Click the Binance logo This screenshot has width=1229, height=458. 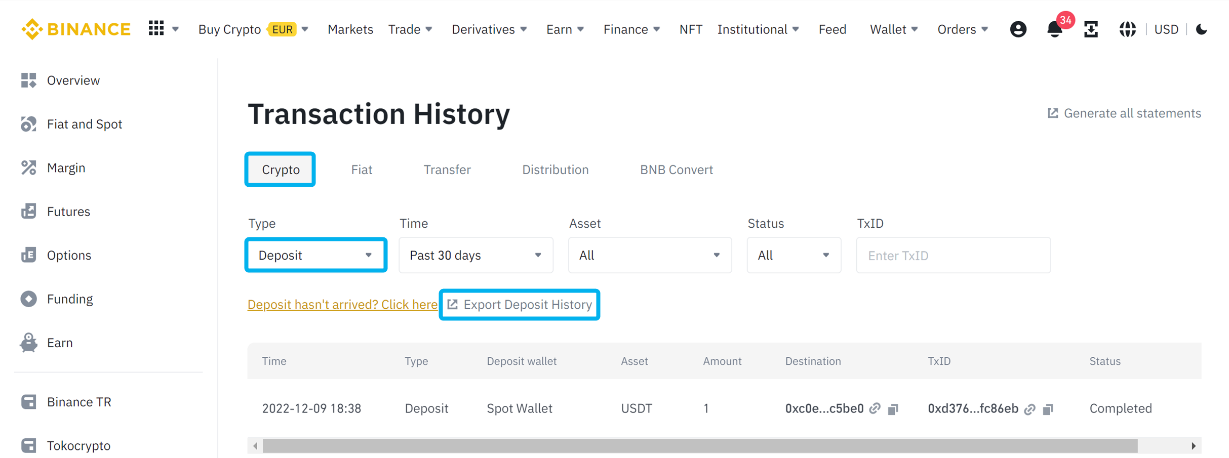click(76, 29)
